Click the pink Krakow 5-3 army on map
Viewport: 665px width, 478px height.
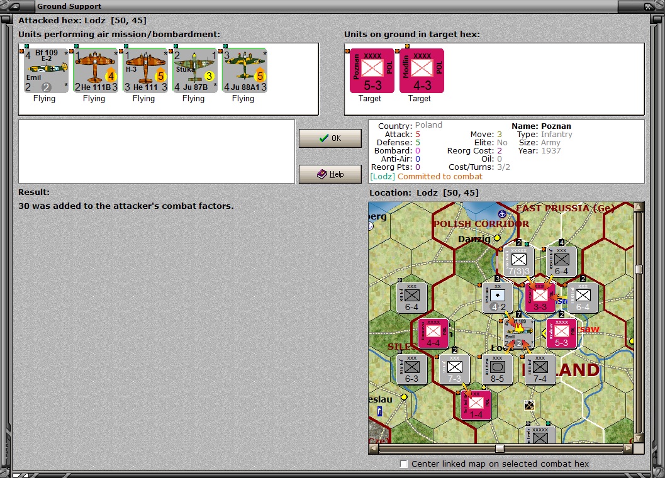click(561, 333)
